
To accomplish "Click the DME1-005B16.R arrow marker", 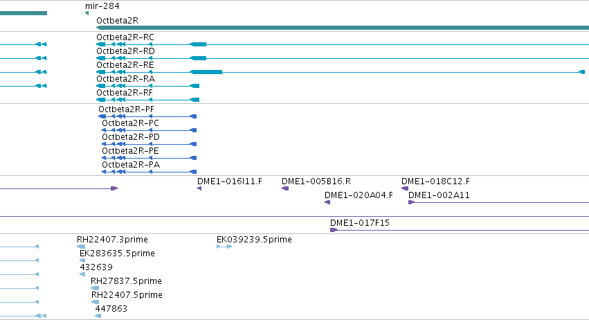I will coord(285,188).
